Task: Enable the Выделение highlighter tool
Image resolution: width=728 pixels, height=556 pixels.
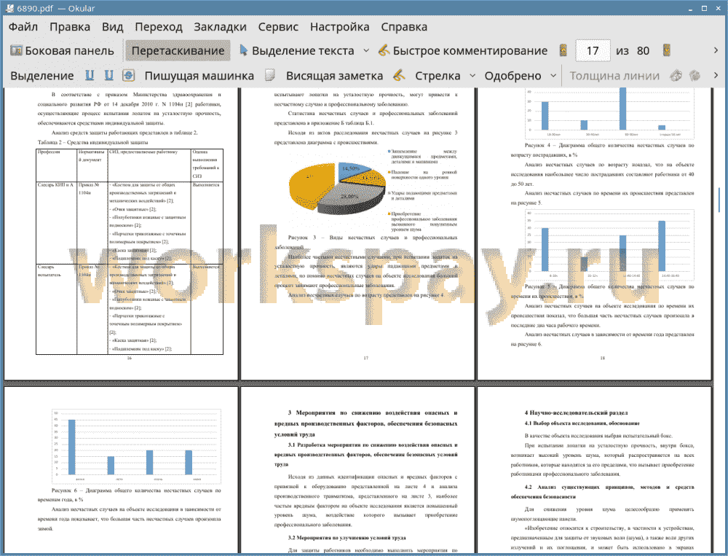Action: [41, 76]
